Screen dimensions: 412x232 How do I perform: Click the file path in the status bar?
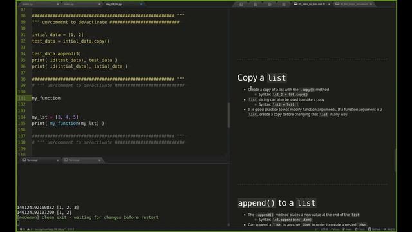point(50,229)
